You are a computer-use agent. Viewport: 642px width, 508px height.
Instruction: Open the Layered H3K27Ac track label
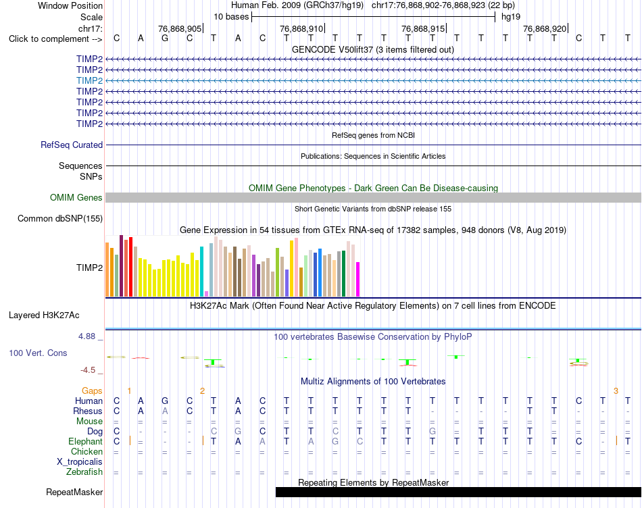[44, 315]
